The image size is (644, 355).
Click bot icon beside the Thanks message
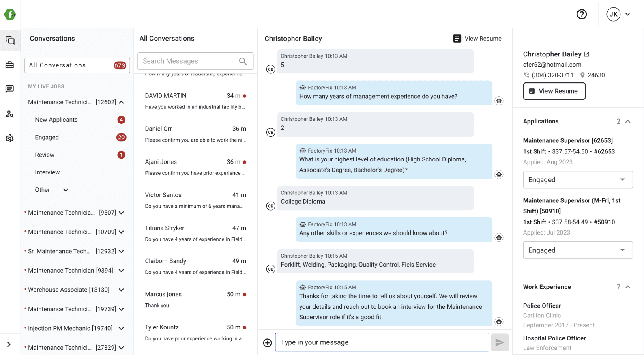[x=499, y=322]
